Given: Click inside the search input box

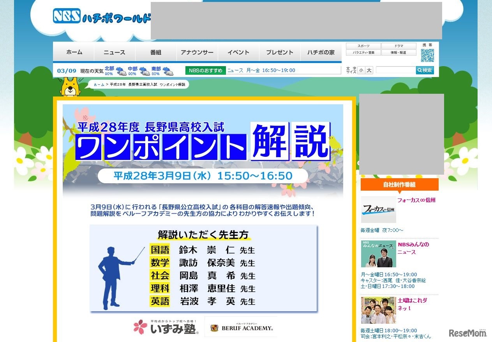Looking at the screenshot, I should (396, 70).
